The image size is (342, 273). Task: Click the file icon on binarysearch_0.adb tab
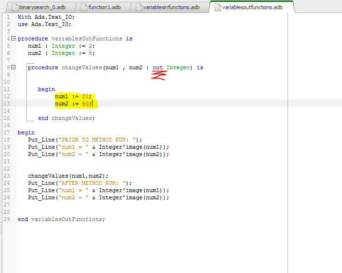(15, 7)
